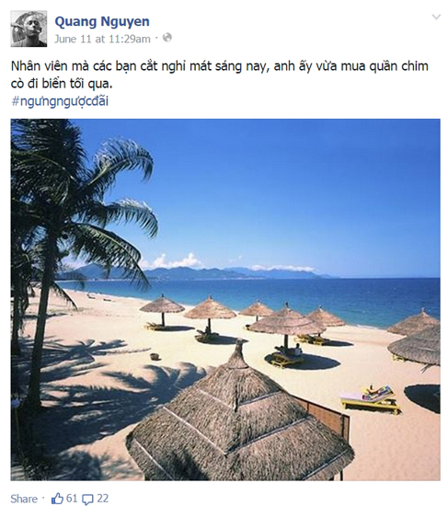View the 22 comments count

coord(102,499)
